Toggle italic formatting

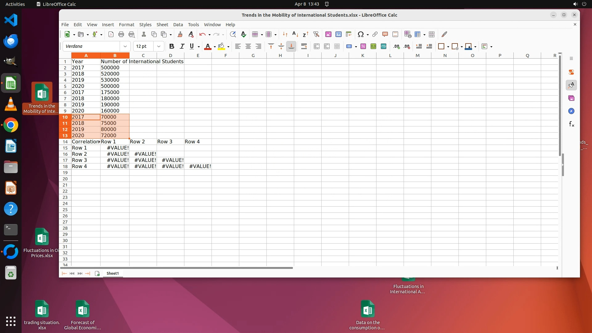click(182, 47)
